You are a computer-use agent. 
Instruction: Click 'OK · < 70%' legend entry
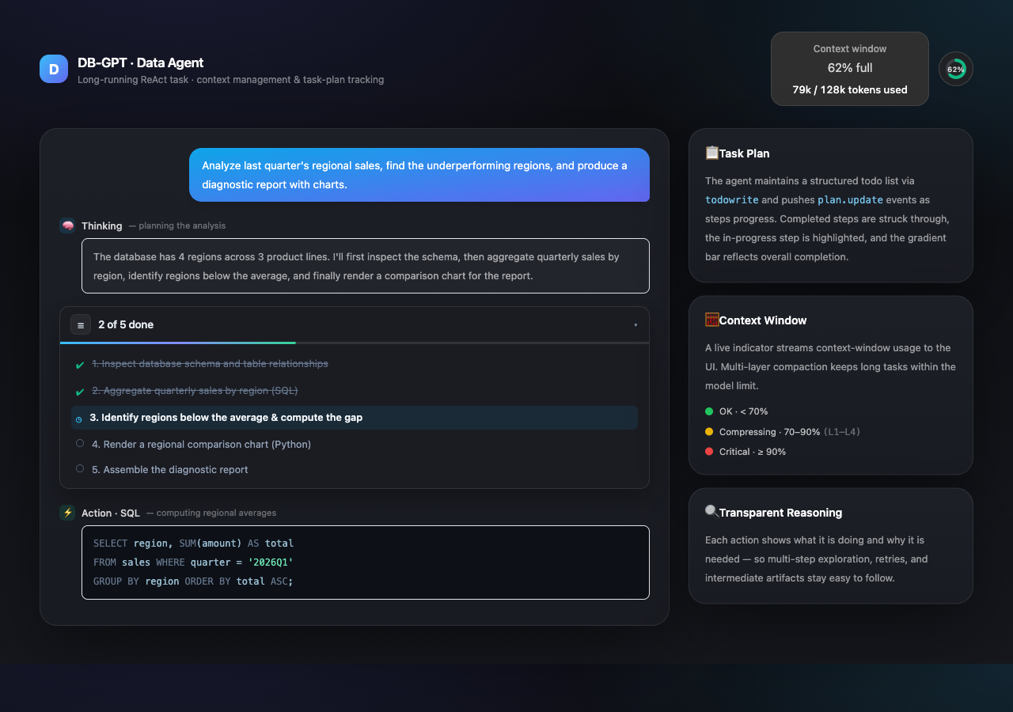(x=743, y=411)
